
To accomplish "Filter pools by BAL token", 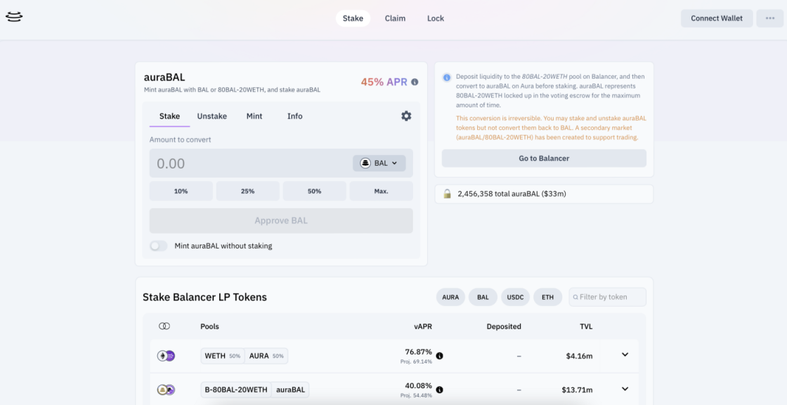I will [x=483, y=297].
